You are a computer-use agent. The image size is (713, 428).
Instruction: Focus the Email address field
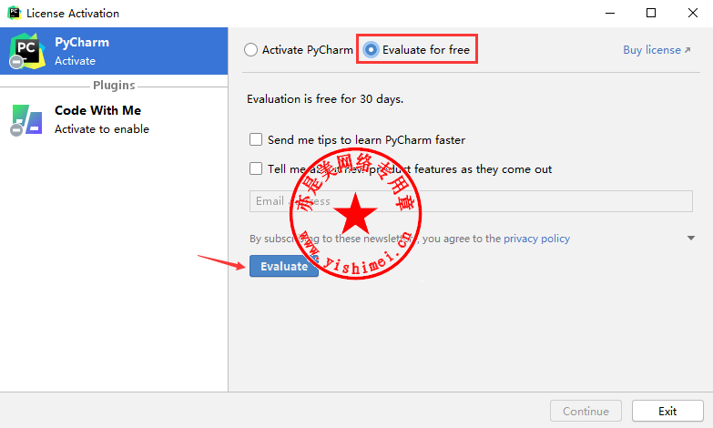click(x=471, y=201)
